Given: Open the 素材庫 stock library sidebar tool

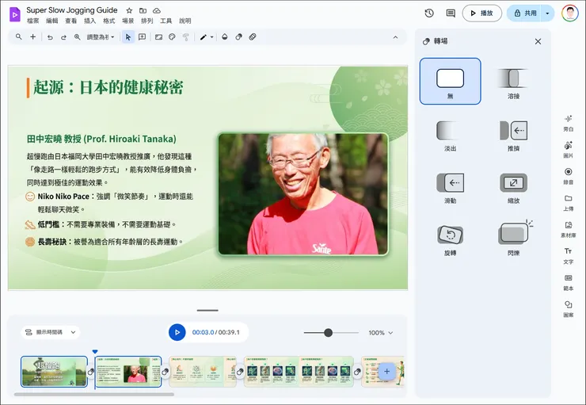Looking at the screenshot, I should point(568,229).
